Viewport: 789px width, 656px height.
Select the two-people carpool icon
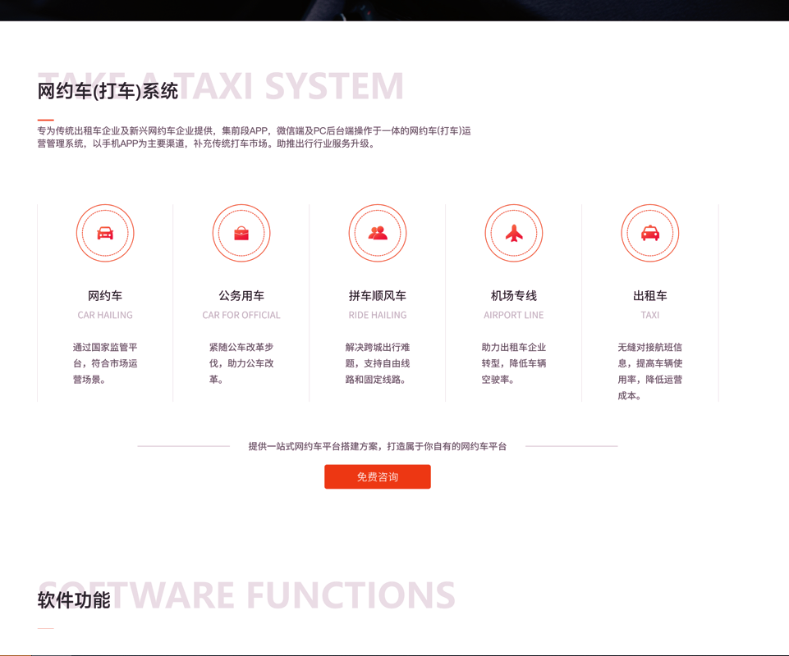(x=378, y=234)
